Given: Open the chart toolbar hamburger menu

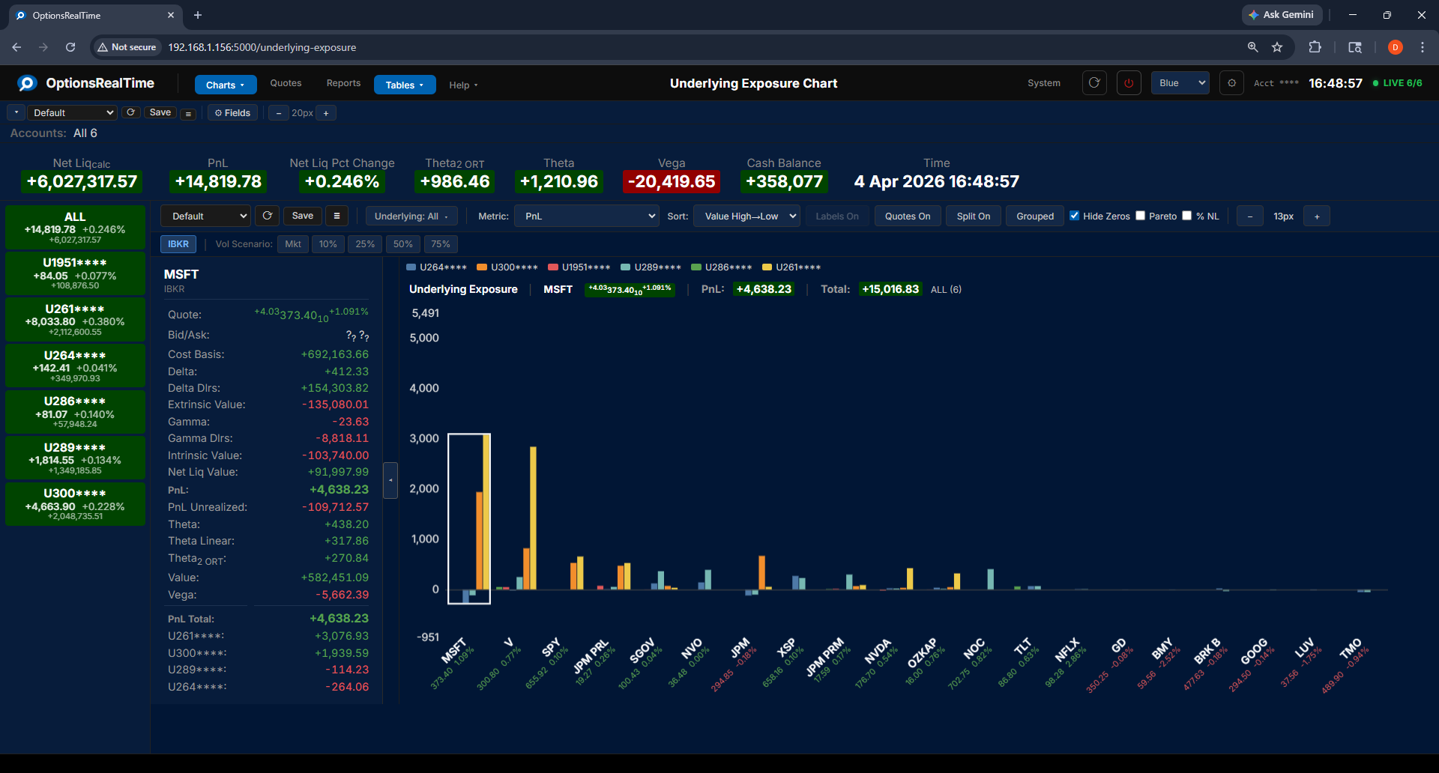Looking at the screenshot, I should coord(337,216).
